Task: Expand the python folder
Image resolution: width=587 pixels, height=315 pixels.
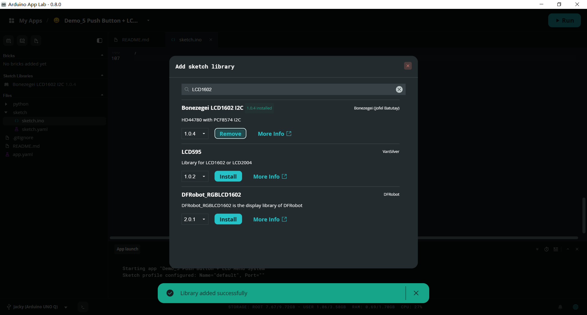Action: coord(6,104)
